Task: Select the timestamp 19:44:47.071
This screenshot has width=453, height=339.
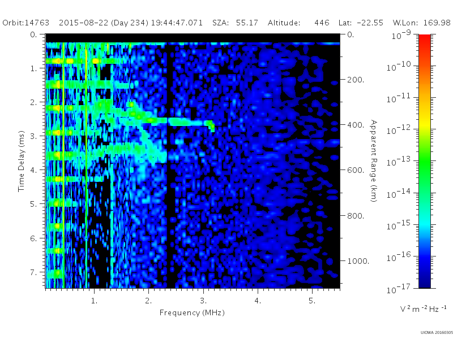Action: [177, 23]
